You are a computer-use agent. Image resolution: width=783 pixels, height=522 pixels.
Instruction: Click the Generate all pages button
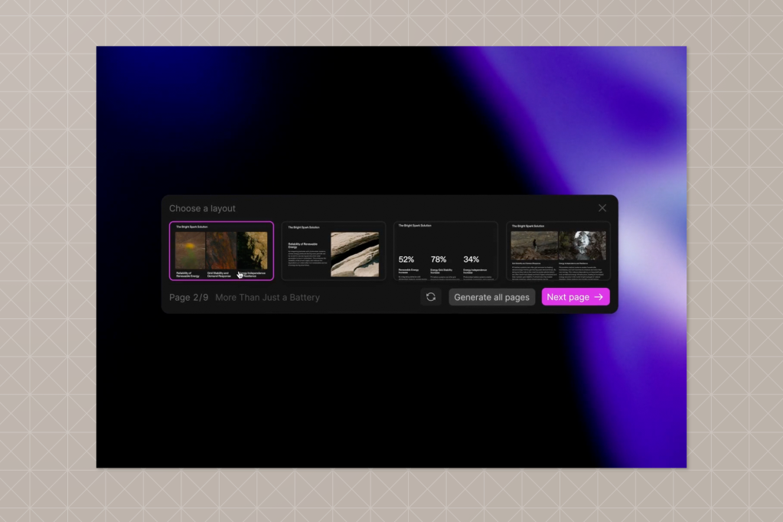tap(491, 297)
